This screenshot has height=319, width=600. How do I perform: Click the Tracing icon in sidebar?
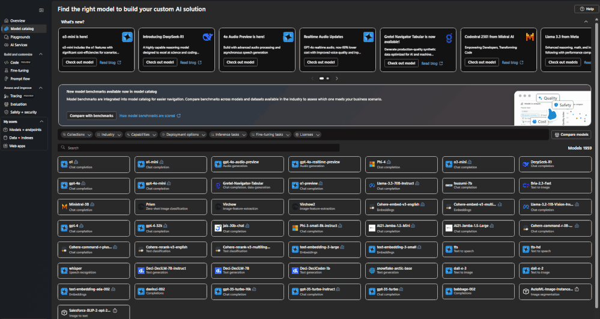pos(6,96)
